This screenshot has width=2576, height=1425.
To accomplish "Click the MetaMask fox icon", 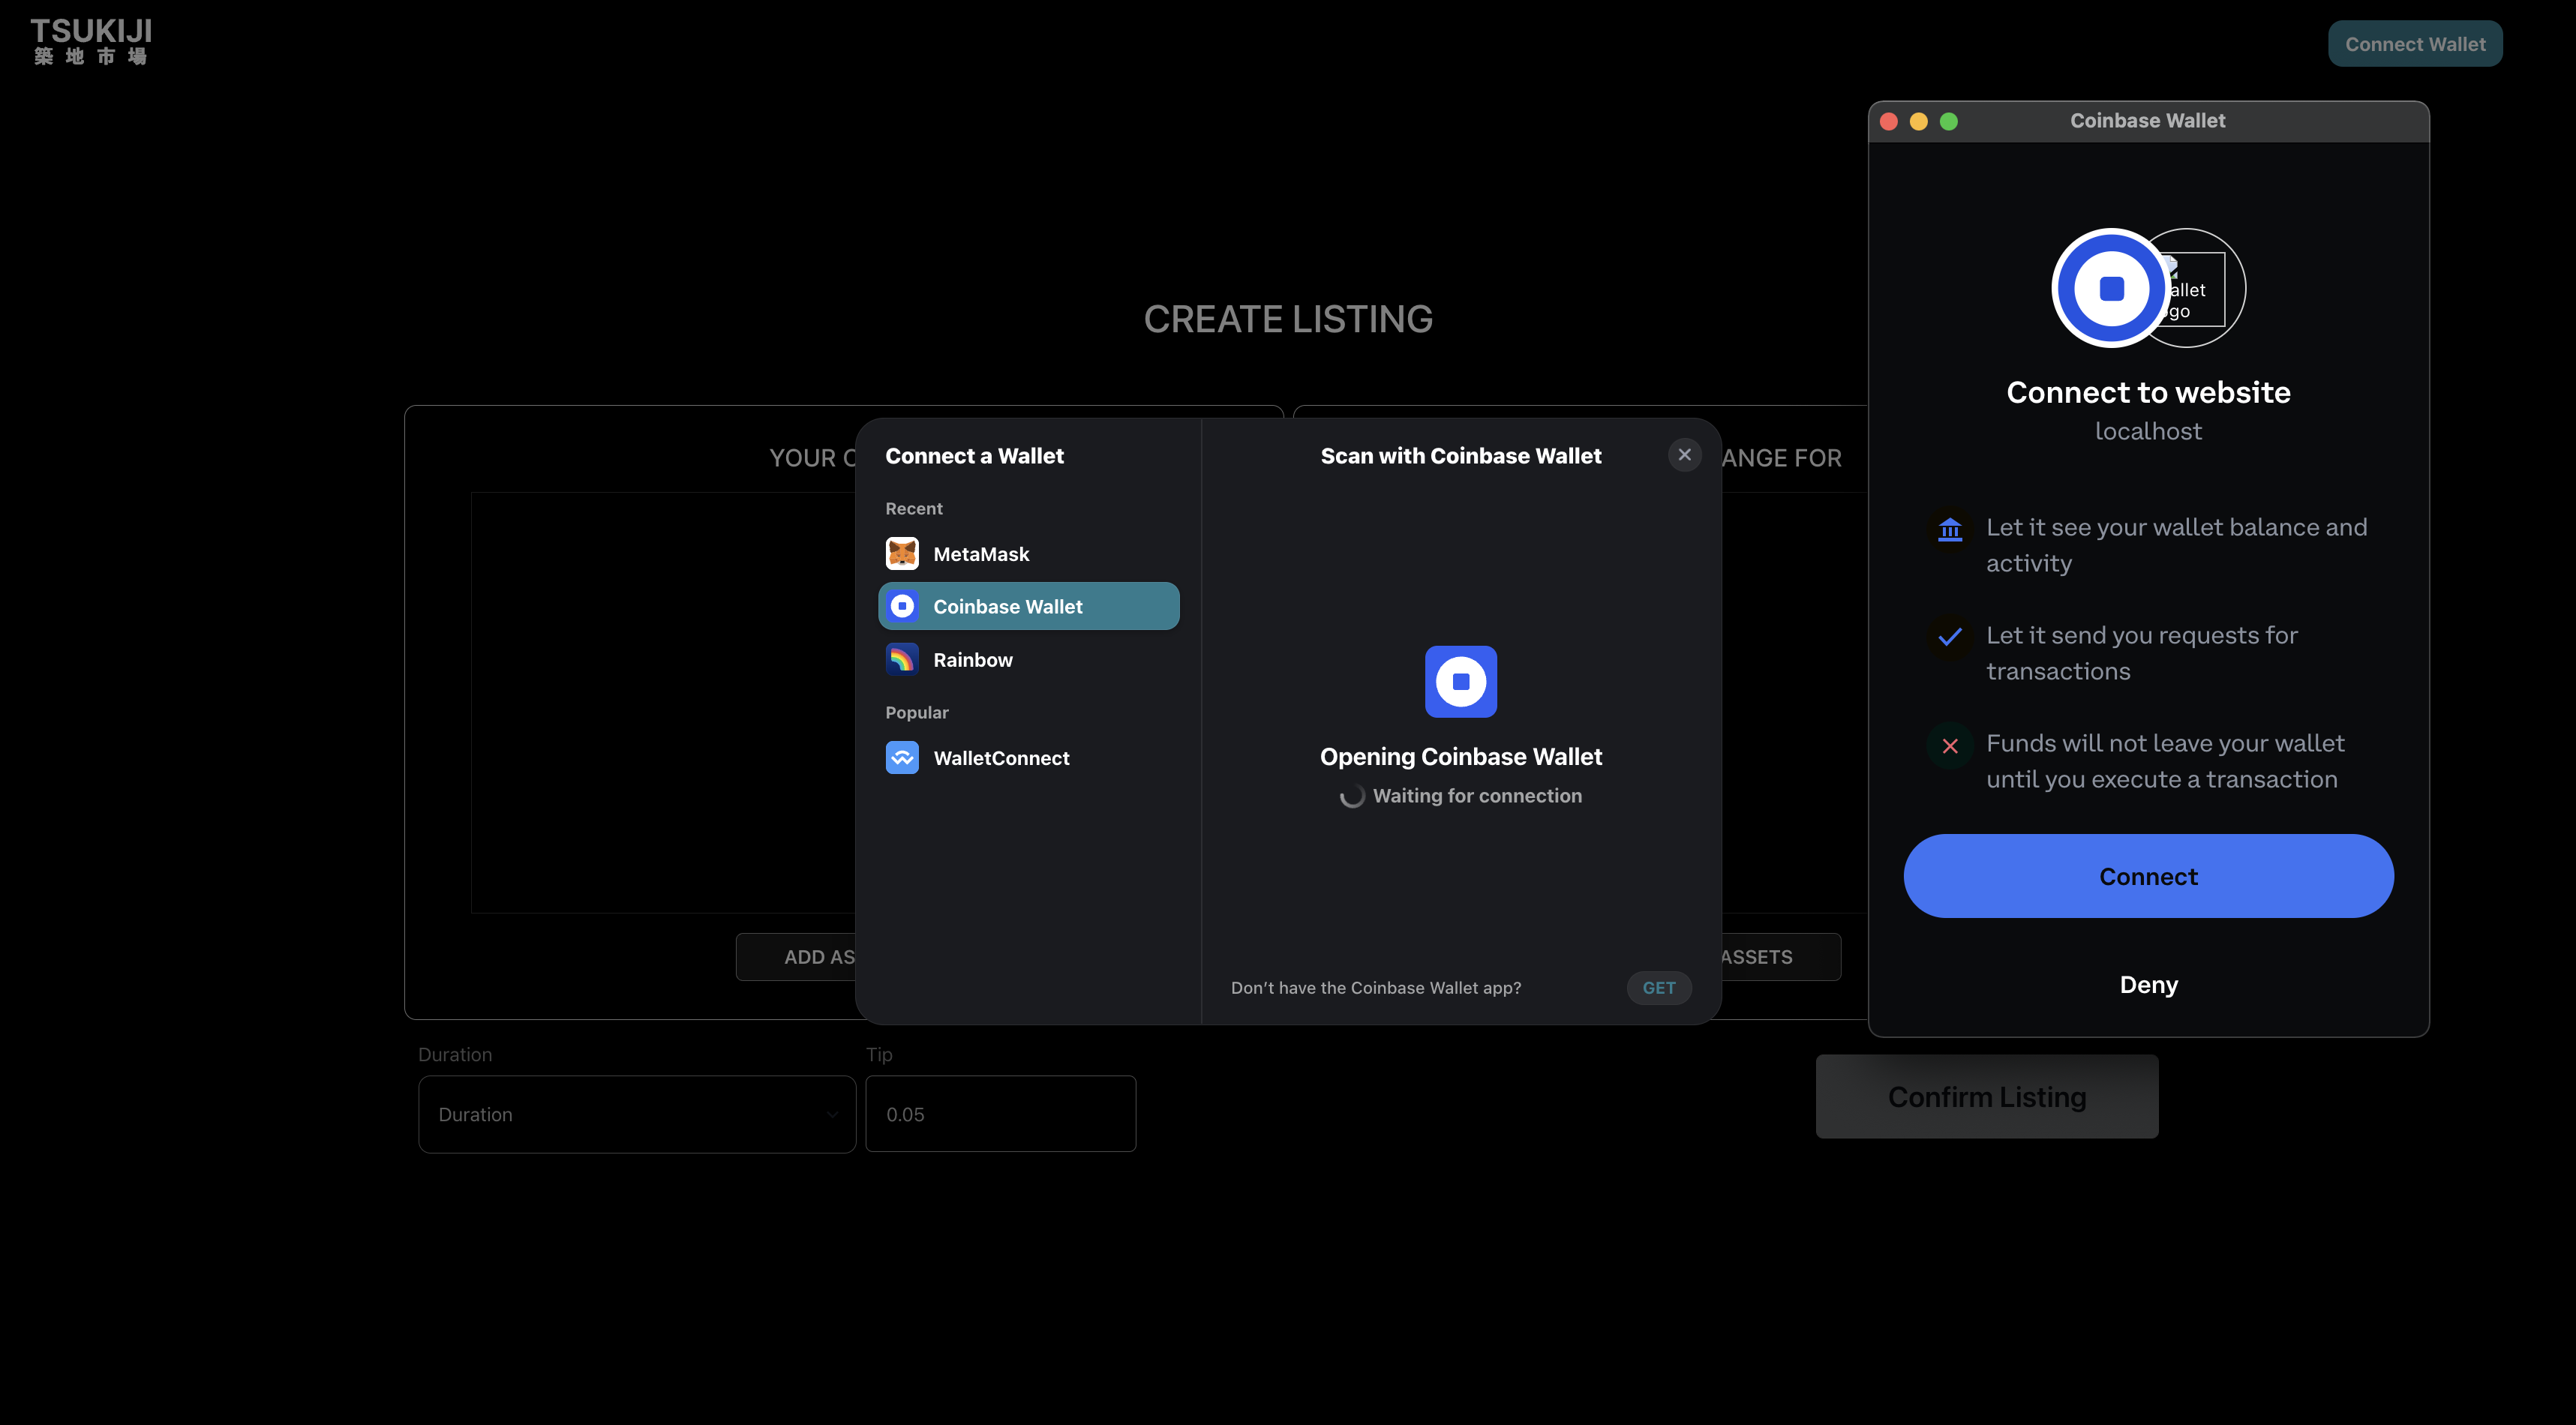I will tap(902, 553).
